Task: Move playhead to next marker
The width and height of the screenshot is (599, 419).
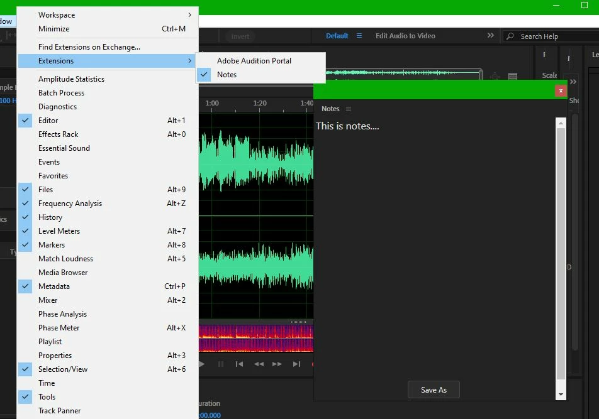Action: 296,364
